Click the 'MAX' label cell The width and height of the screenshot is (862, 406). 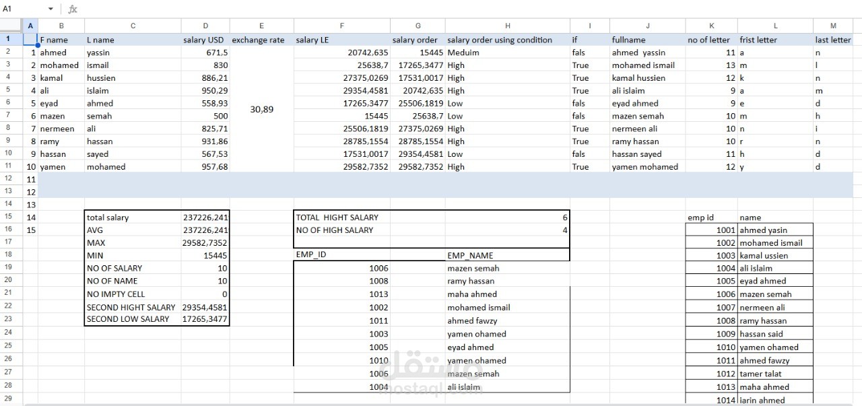[133, 242]
